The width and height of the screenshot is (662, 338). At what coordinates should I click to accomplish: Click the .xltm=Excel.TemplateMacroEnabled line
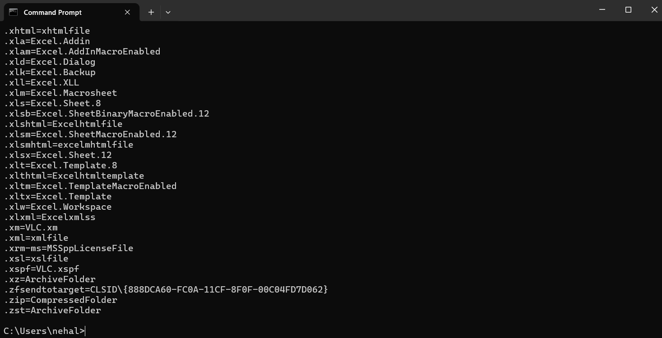tap(91, 186)
